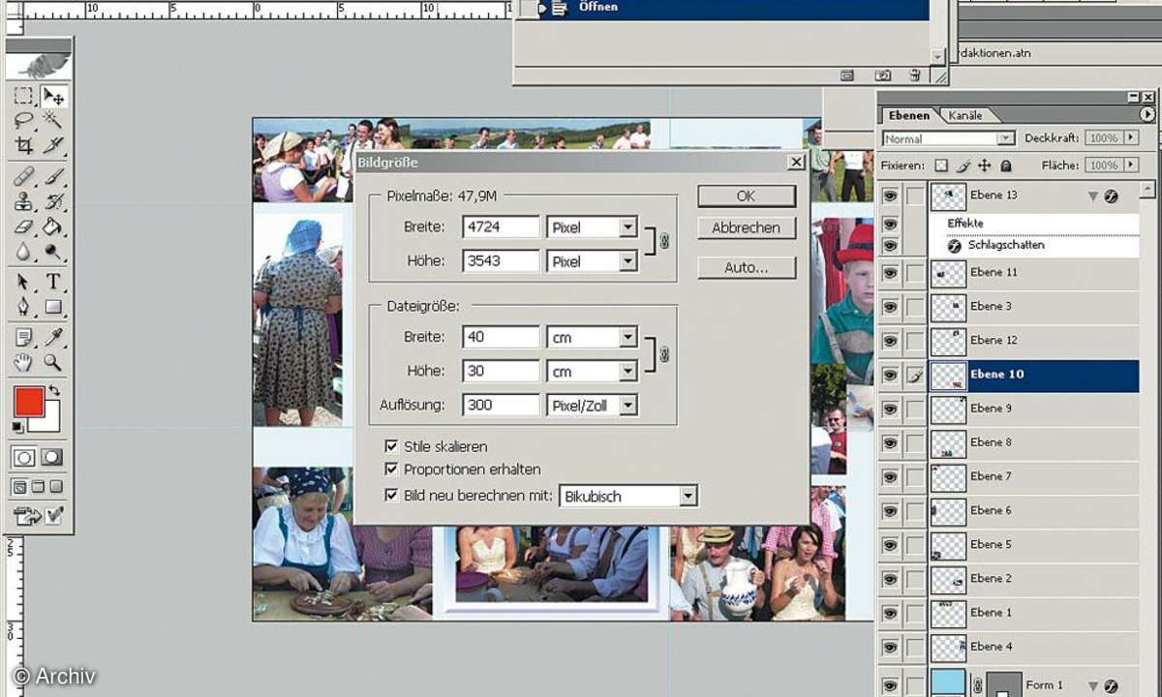Select the Rectangle shape tool

pos(53,308)
